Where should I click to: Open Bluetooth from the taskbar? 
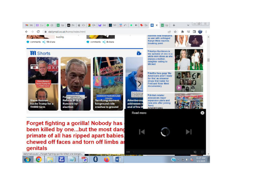click(x=96, y=160)
